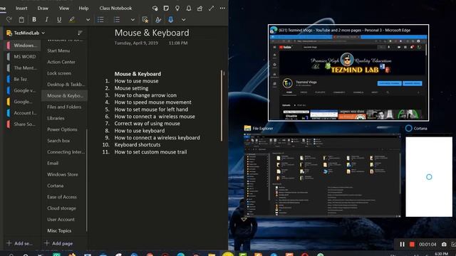
Task: Open the sticky notes feed icon
Action: point(166,8)
